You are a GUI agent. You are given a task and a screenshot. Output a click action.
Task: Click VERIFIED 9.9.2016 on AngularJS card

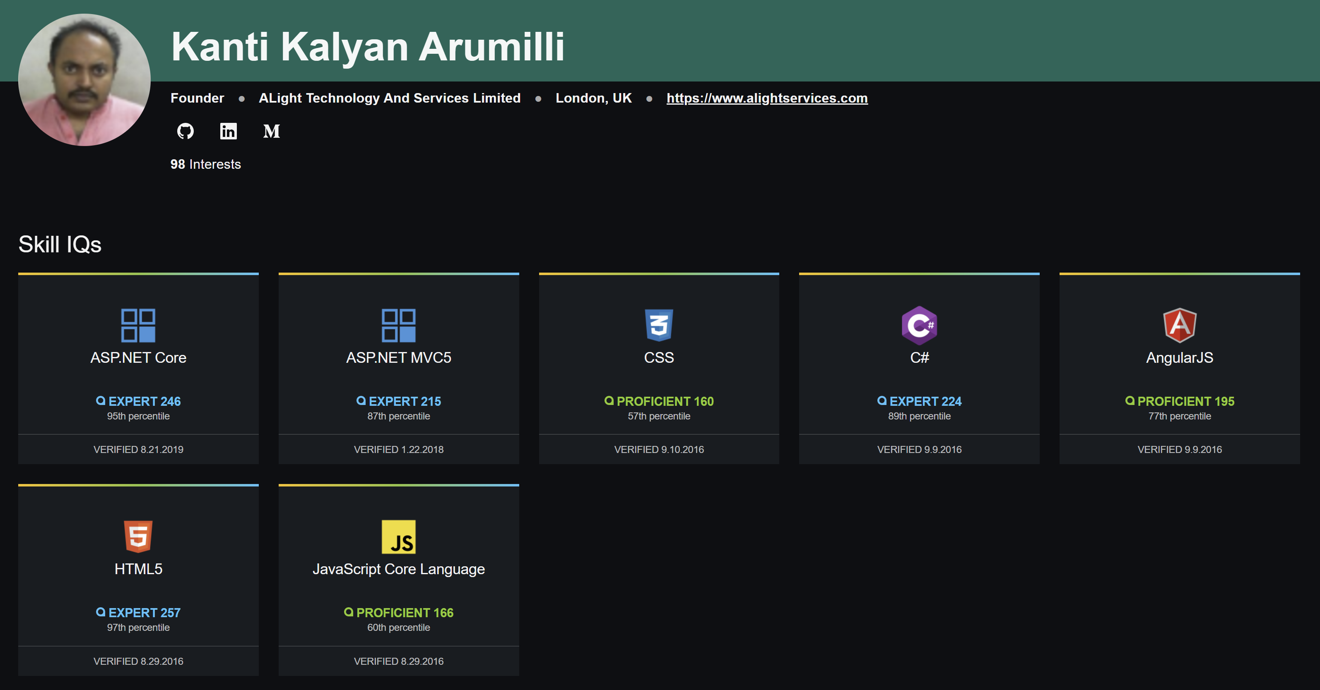[1180, 449]
